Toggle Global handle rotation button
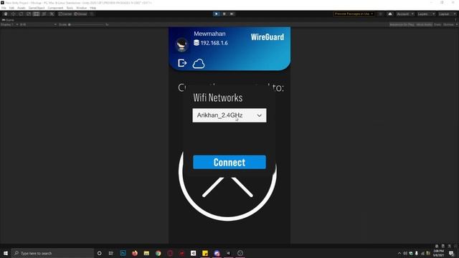459x258 pixels. click(80, 14)
